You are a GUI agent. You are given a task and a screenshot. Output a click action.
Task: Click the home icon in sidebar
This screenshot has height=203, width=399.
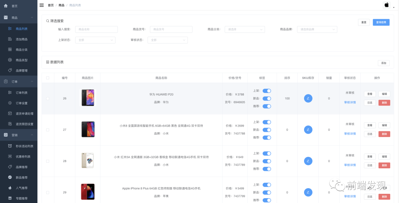6,6
